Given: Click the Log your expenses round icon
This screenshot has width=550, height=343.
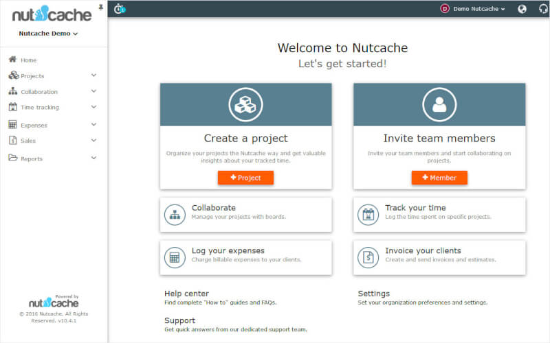Looking at the screenshot, I should (x=175, y=258).
